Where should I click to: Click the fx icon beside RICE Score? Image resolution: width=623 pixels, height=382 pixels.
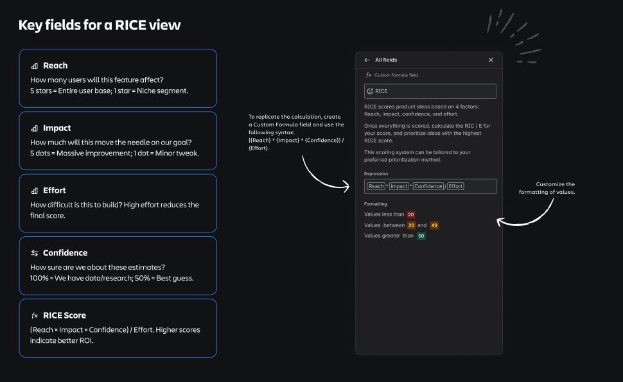click(35, 316)
